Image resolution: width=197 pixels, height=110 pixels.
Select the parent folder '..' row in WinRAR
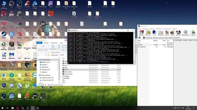coord(155,43)
